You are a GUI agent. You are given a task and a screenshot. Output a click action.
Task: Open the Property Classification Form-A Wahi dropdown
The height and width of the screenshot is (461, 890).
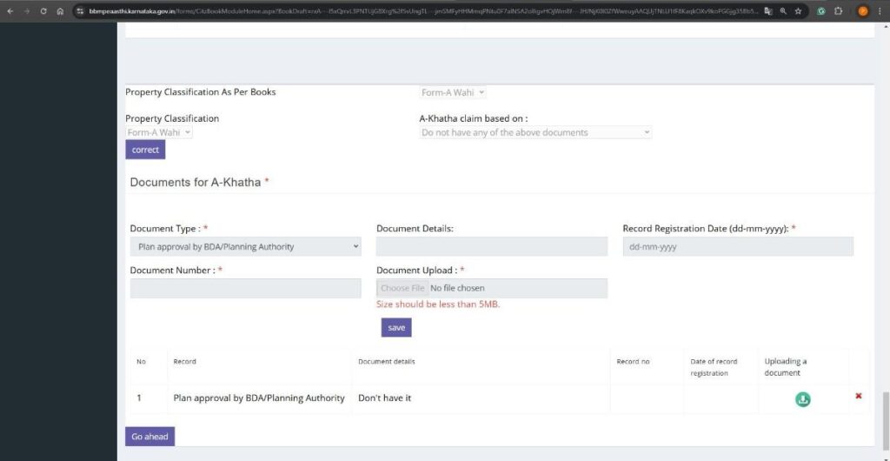click(x=159, y=133)
